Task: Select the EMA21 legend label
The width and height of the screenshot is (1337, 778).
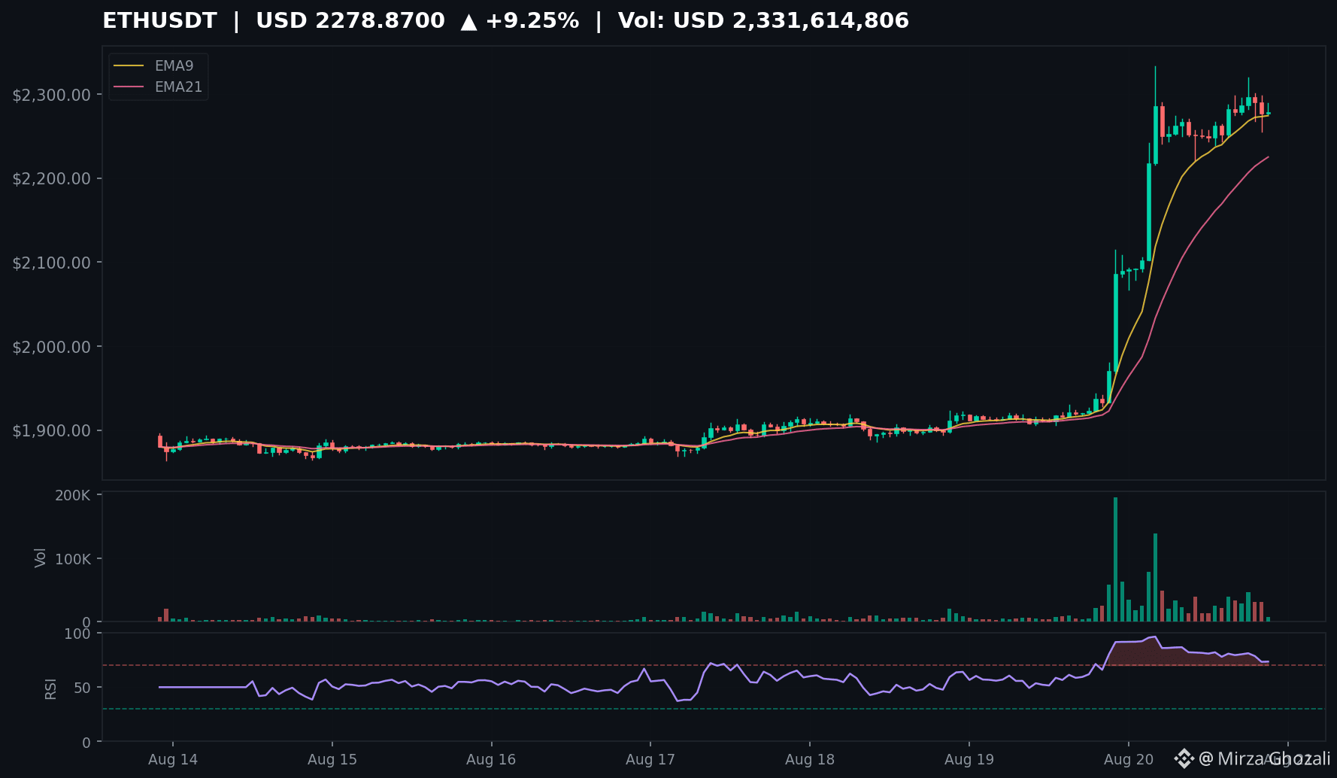Action: pyautogui.click(x=178, y=87)
